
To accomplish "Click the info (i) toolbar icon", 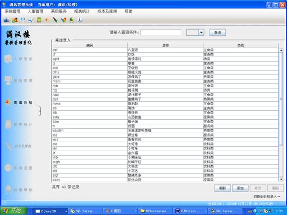I will 80,20.
